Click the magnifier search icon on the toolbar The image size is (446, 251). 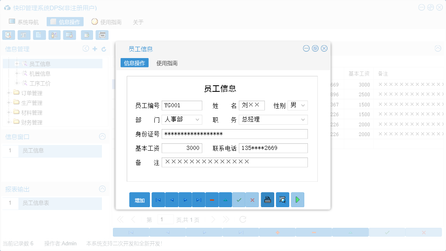tap(8, 35)
